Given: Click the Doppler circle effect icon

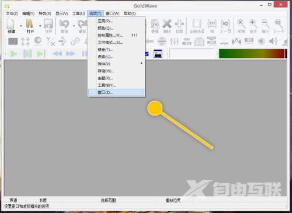Looking at the screenshot, I should [38, 41].
